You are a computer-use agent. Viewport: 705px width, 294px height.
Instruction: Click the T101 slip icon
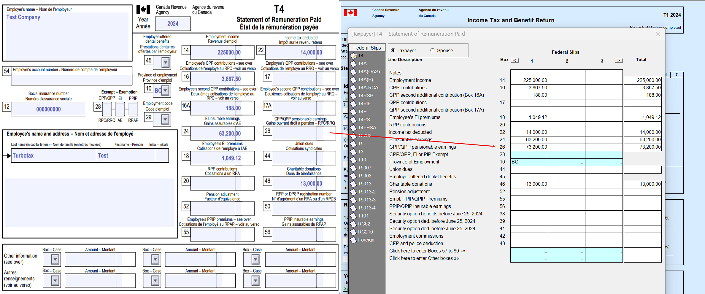pyautogui.click(x=353, y=216)
